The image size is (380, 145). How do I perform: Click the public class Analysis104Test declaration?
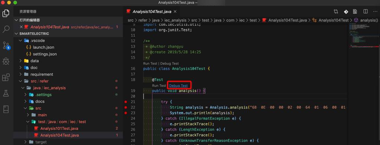click(x=176, y=69)
